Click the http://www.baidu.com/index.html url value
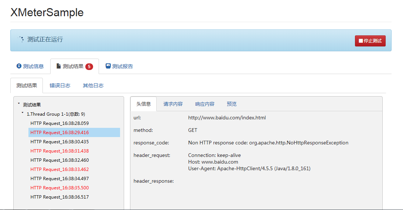The height and width of the screenshot is (210, 403). (x=227, y=118)
